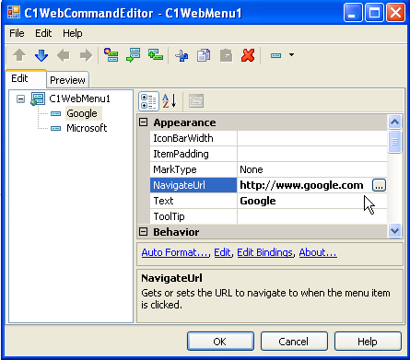
Task: Select the ItemPadding property name
Action: 193,154
